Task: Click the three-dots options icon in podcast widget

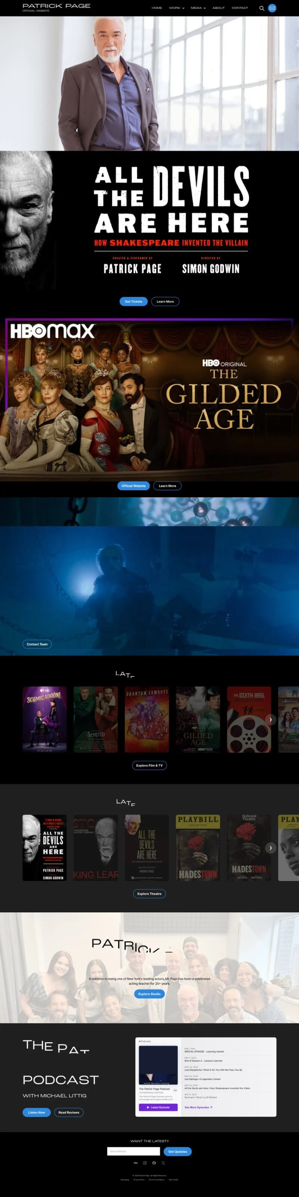Action: 175,1090
